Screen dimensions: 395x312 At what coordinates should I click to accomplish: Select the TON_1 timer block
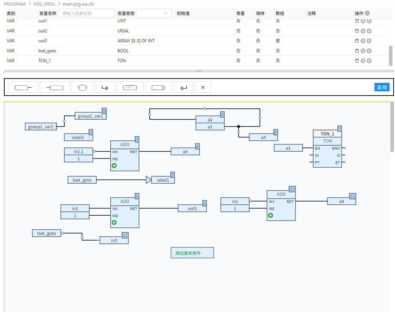[327, 149]
